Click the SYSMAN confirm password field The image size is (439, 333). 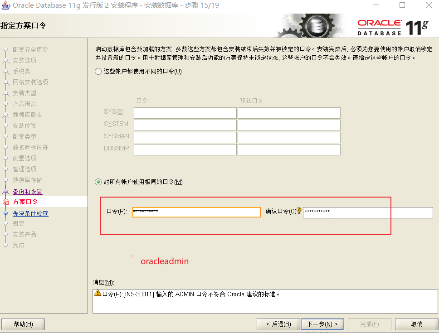click(x=289, y=137)
